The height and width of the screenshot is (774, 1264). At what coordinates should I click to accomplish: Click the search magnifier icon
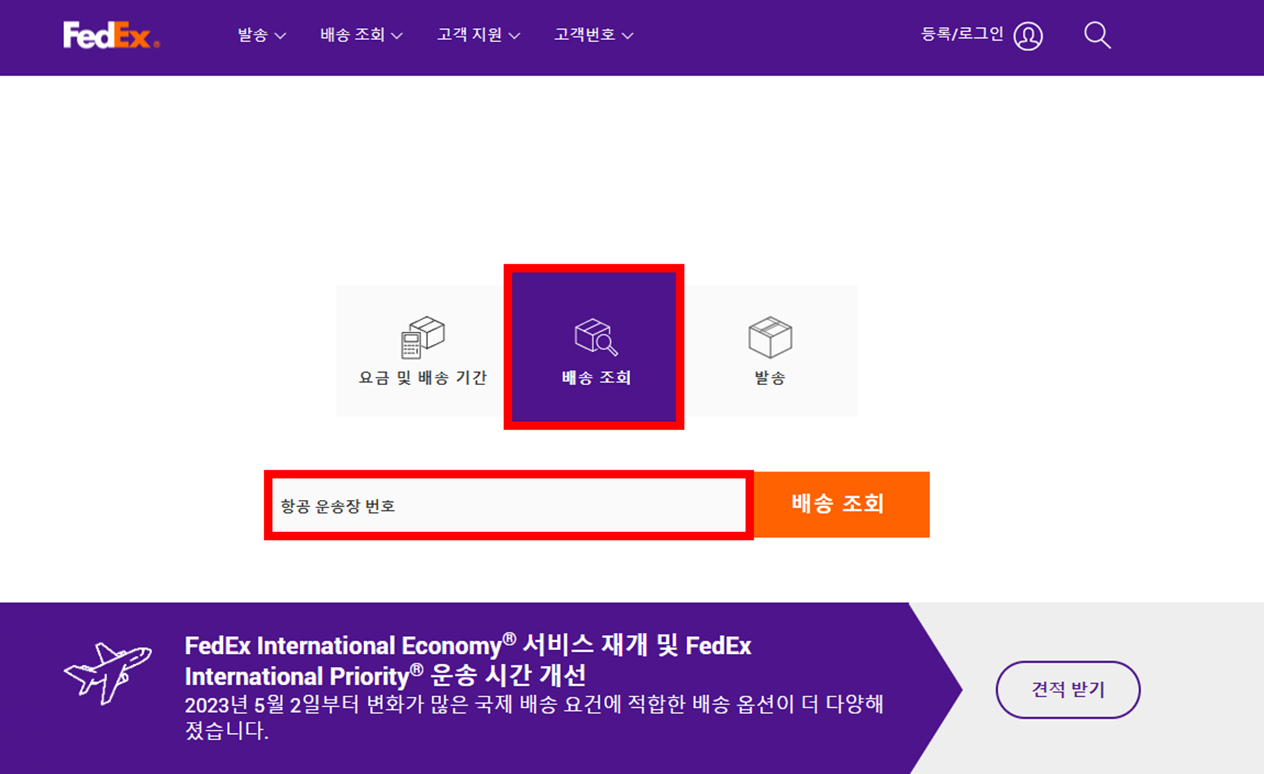[1097, 34]
